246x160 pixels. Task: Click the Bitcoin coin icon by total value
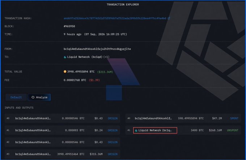click(65, 72)
